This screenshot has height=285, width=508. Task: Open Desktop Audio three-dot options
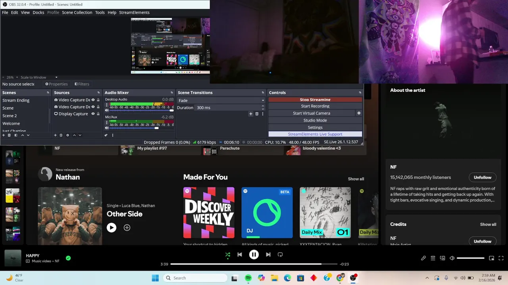[107, 105]
